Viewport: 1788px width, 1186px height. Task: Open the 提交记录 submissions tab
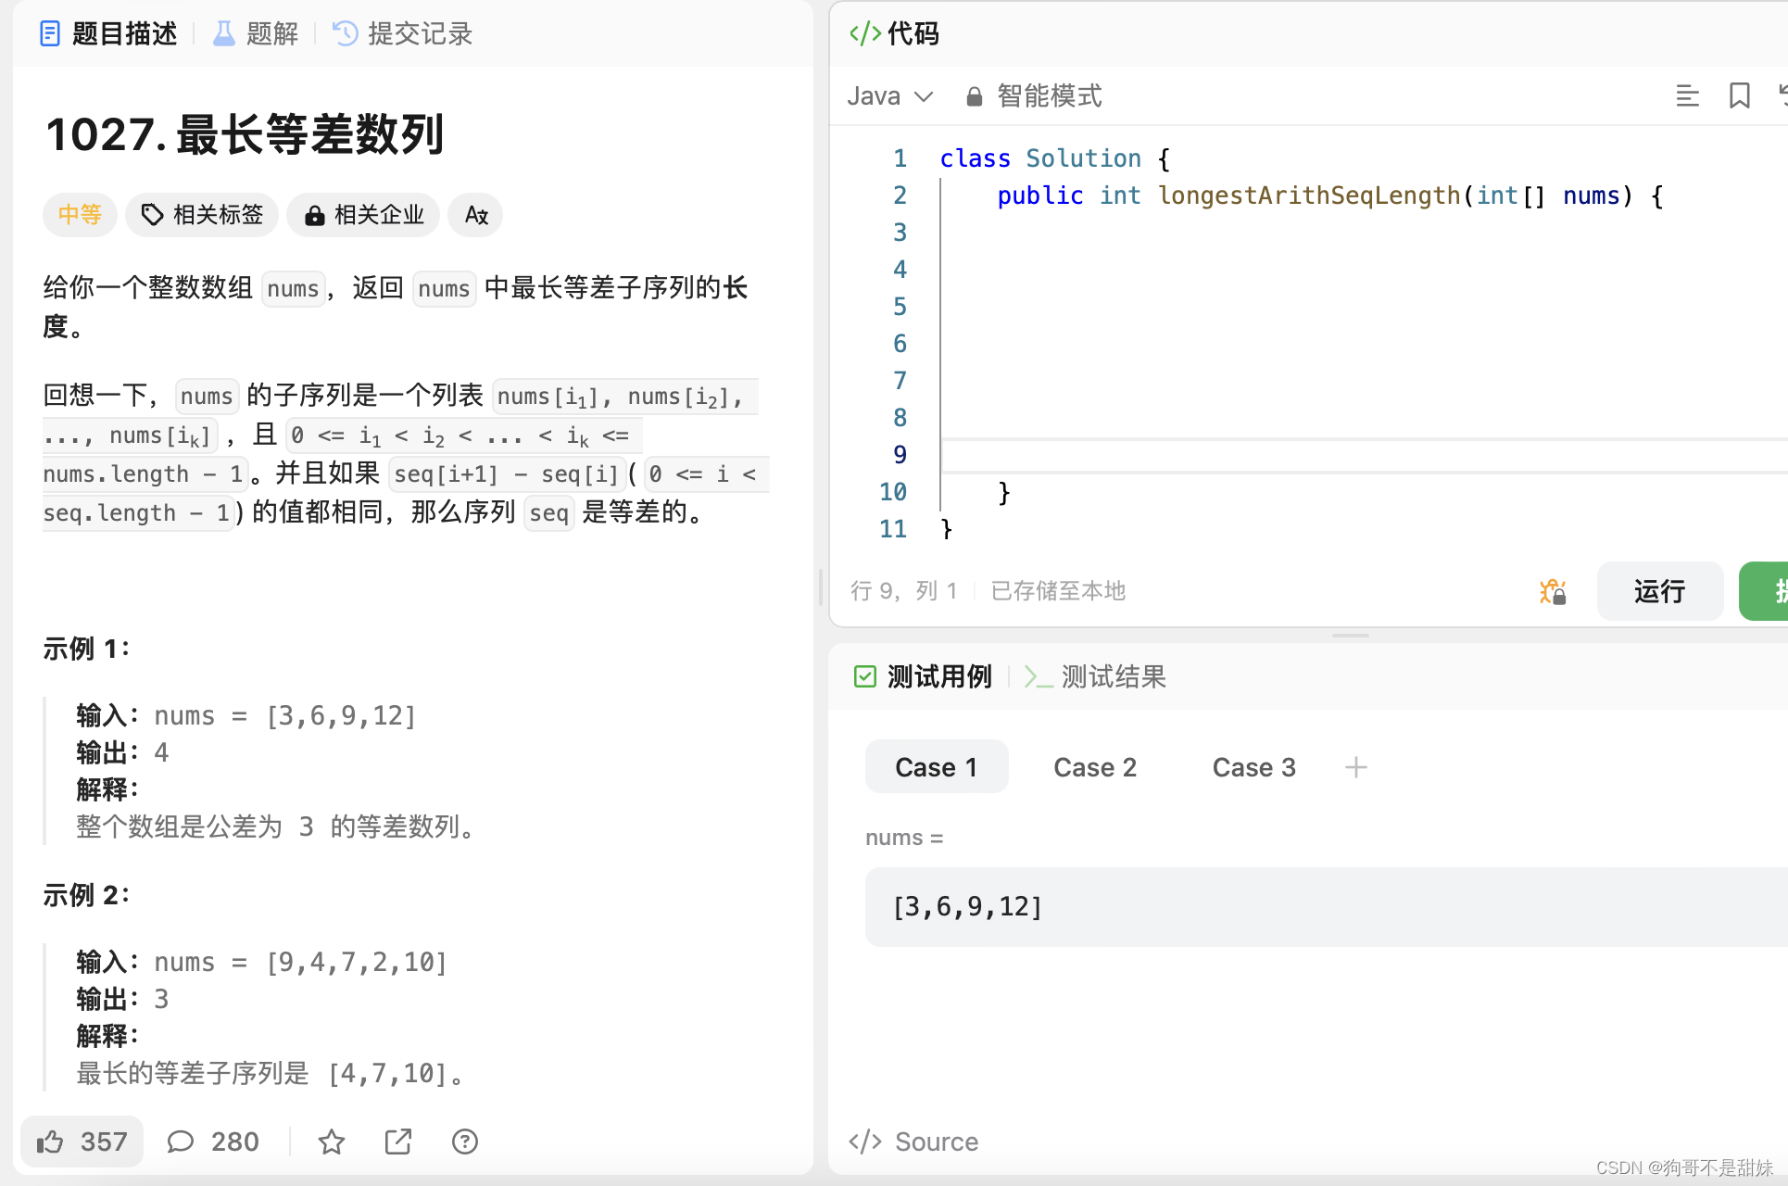pyautogui.click(x=403, y=34)
